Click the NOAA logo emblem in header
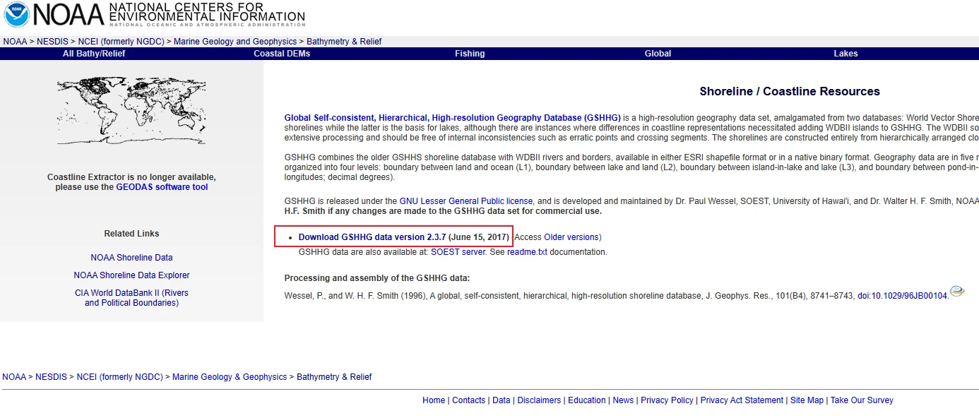The width and height of the screenshot is (979, 418). tap(16, 15)
